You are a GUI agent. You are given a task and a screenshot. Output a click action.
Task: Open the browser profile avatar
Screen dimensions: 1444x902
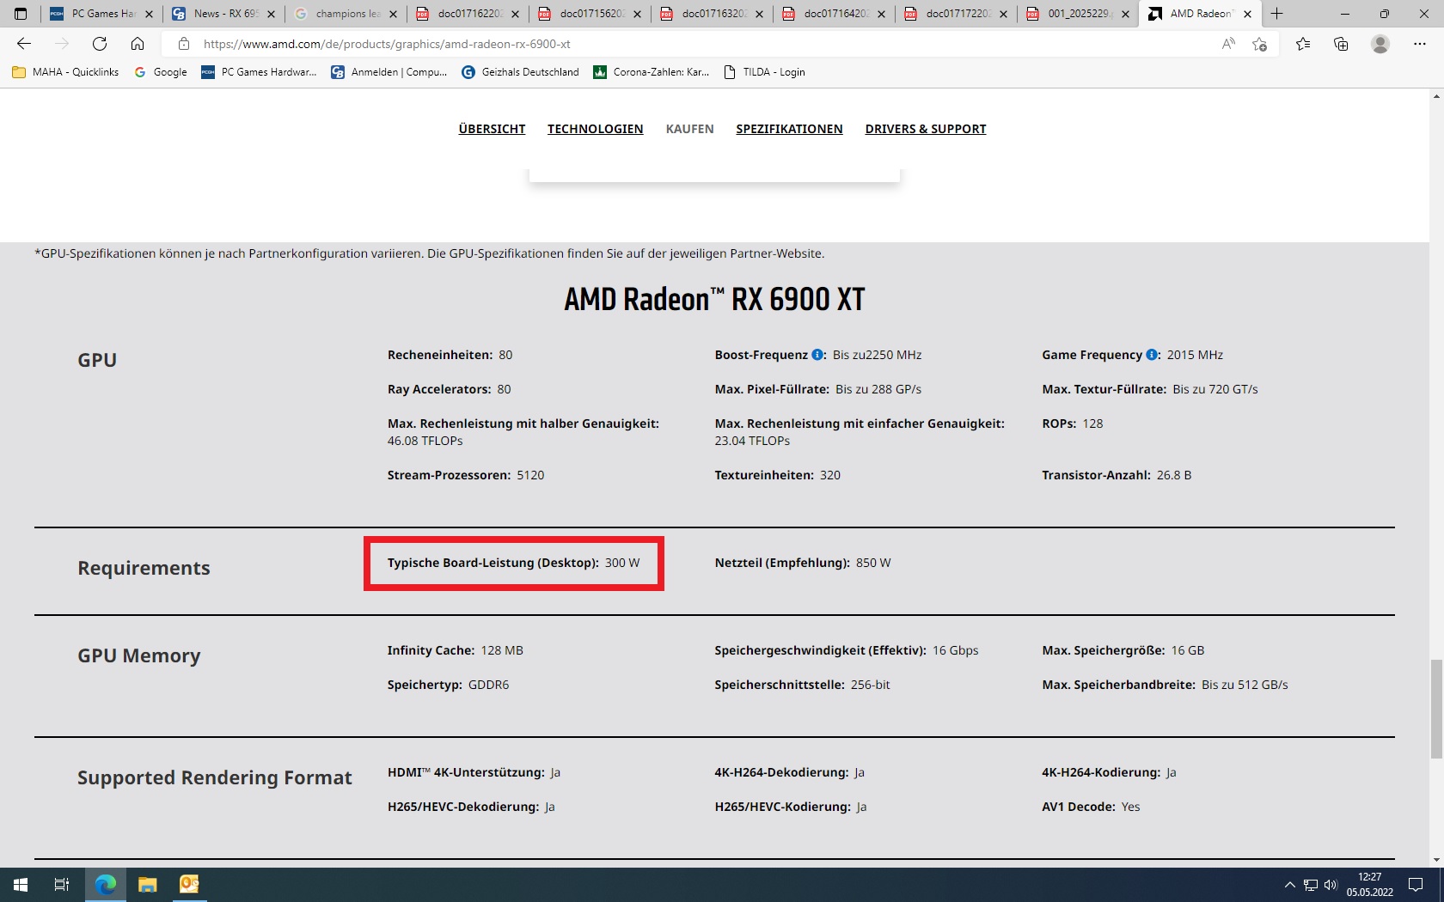1380,44
